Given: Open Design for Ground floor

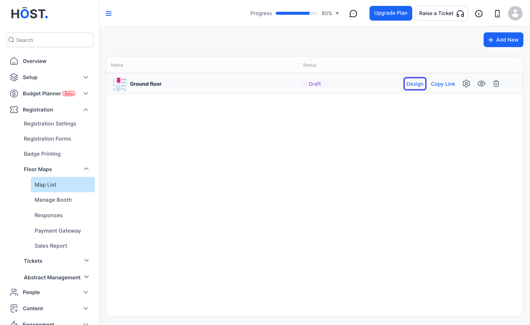Looking at the screenshot, I should coord(415,84).
